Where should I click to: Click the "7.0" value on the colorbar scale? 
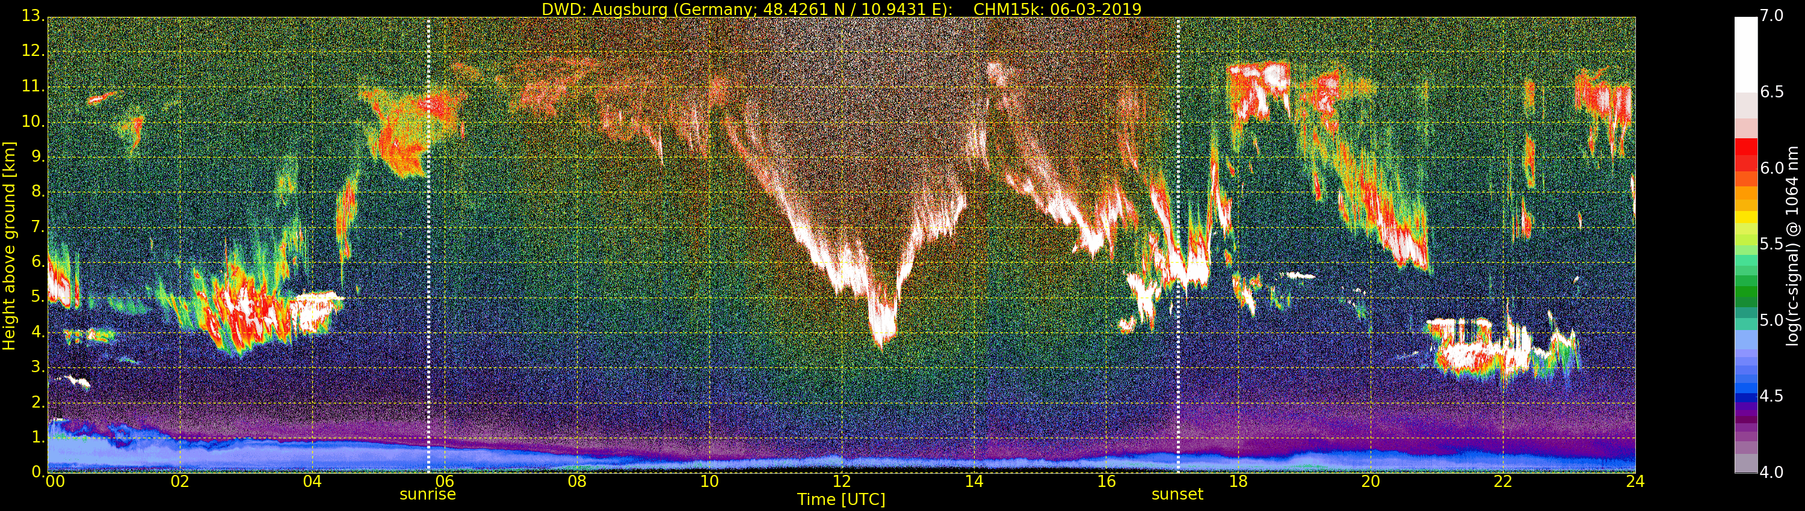(x=1772, y=16)
